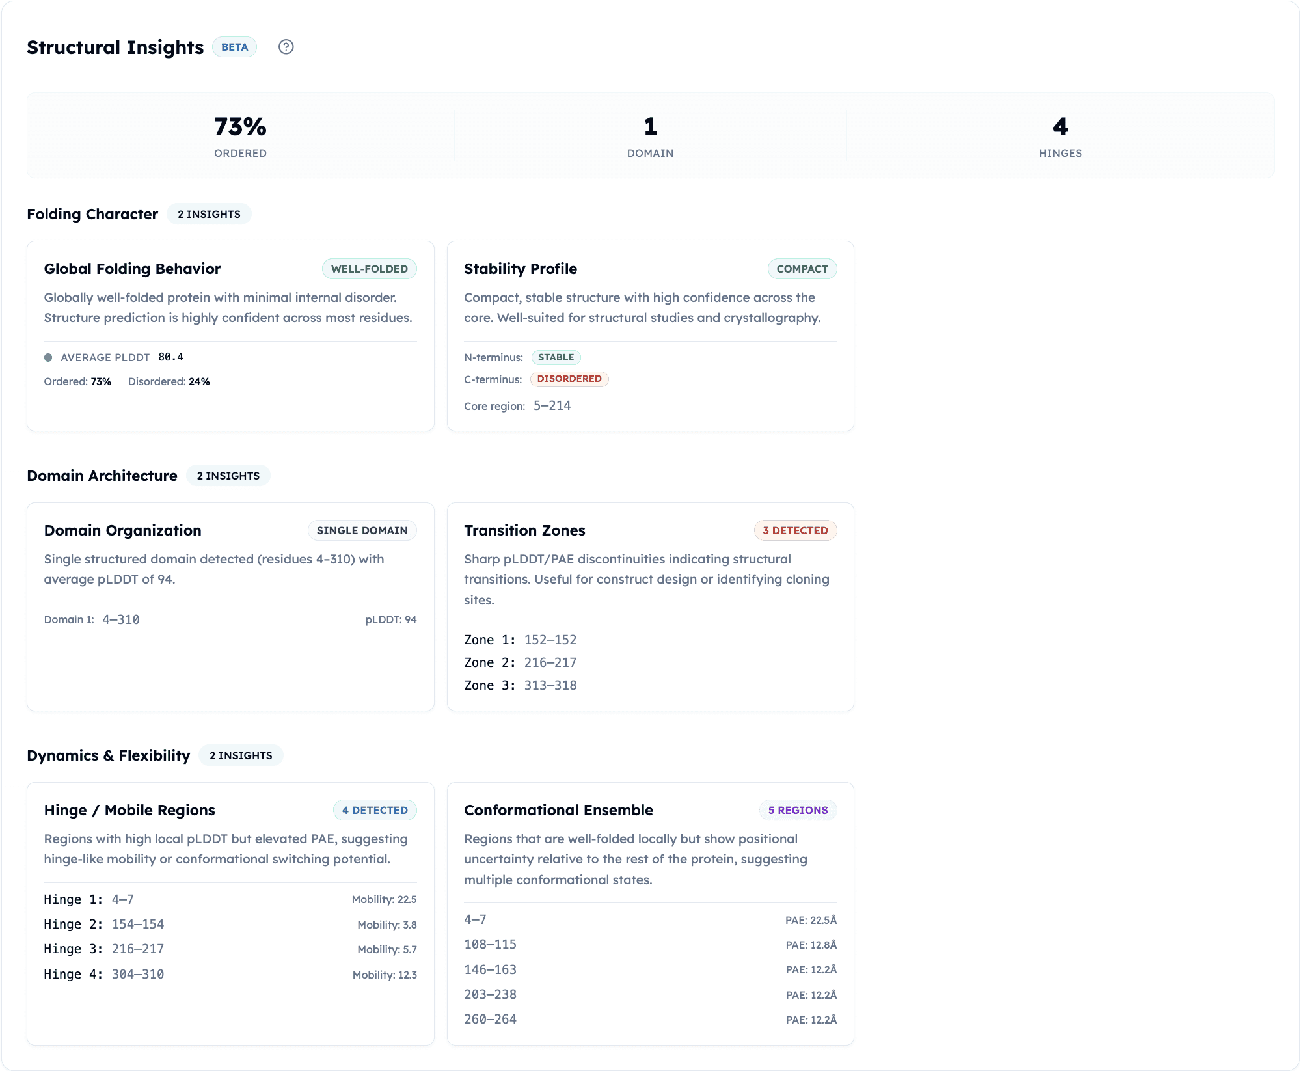This screenshot has height=1071, width=1300.
Task: Click the 5 REGIONS badge
Action: pyautogui.click(x=798, y=810)
